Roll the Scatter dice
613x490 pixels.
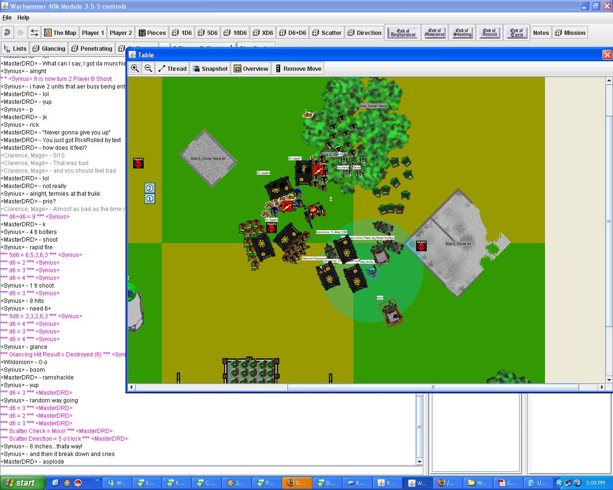[327, 33]
